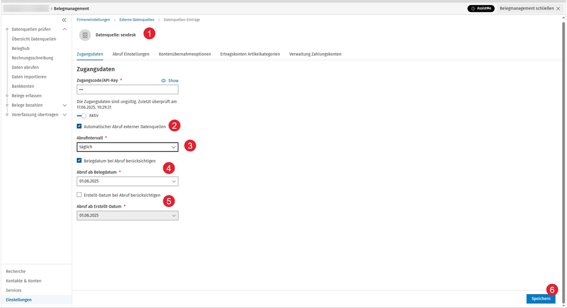Screen dimensions: 567x308
Task: Open Rechnungsschreibung in the sidebar
Action: click(32, 58)
